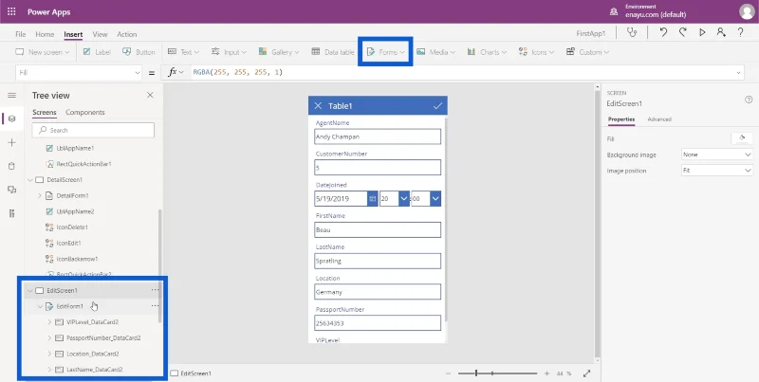
Task: Open the environment selector icon
Action: click(x=614, y=11)
